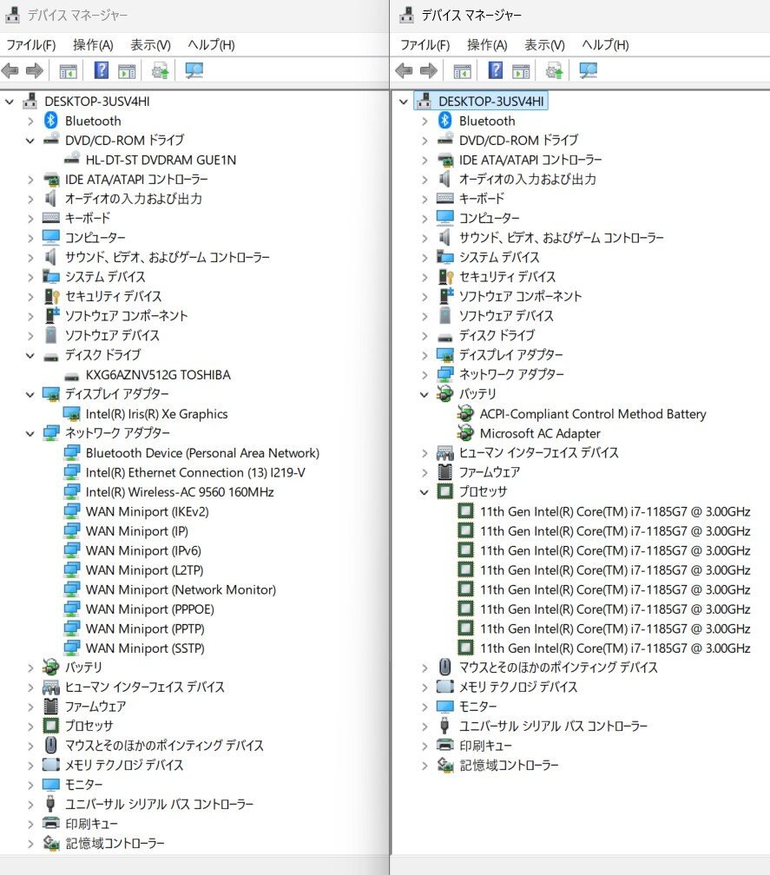
Task: Open 表示(V) menu in left window
Action: click(151, 44)
